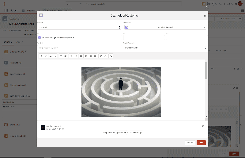The width and height of the screenshot is (245, 158).
Task: Click the second phone icon in top bar
Action: 220,4
